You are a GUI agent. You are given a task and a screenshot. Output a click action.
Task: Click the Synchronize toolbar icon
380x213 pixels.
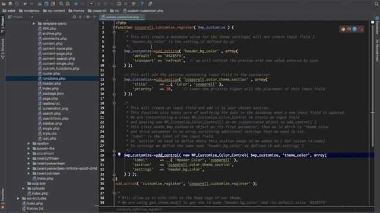pyautogui.click(x=17, y=4)
